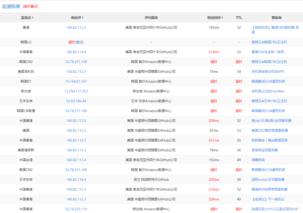Open IP 140.82.113.4 in 中国台湾 row
This screenshot has height=213, width=303.
[x=76, y=160]
